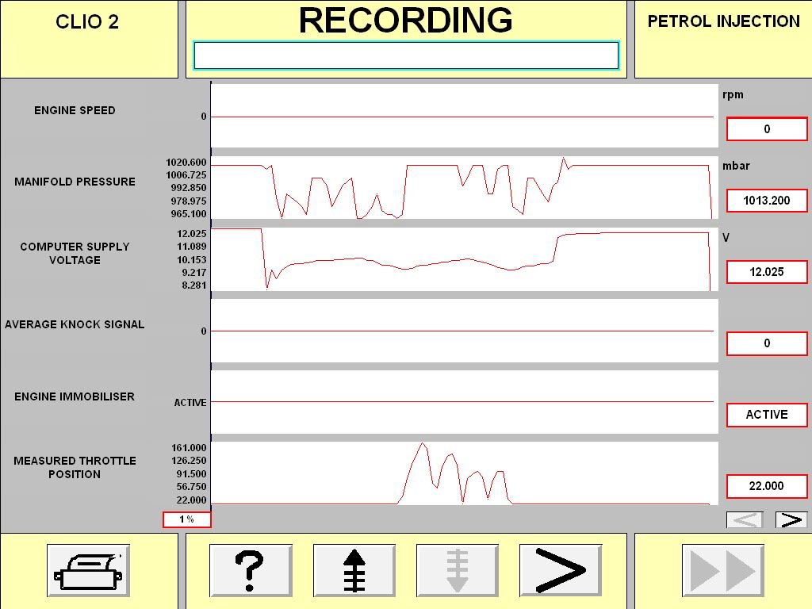Click the 1 % progress indicator box
Viewport: 812px width, 609px height.
[187, 519]
